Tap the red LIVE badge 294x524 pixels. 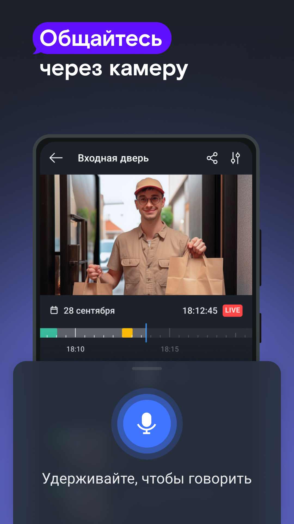coord(232,311)
